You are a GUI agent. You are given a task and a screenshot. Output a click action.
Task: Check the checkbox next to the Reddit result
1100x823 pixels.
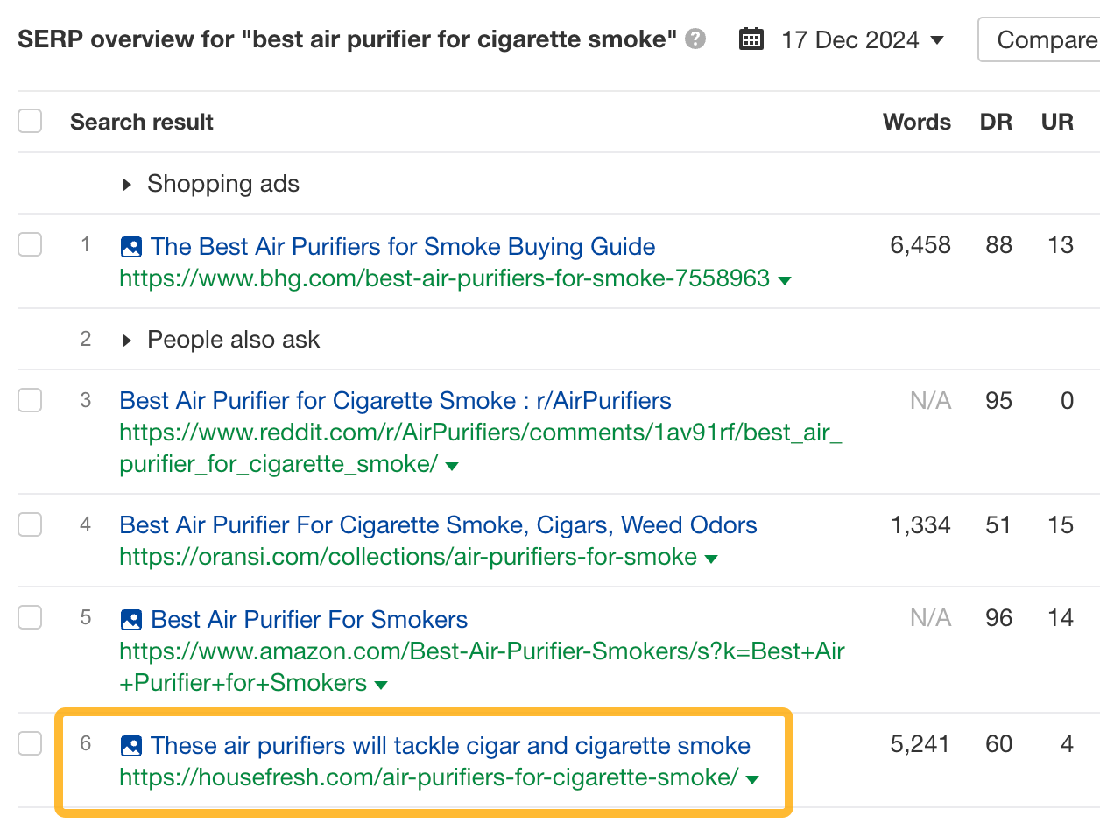point(29,400)
